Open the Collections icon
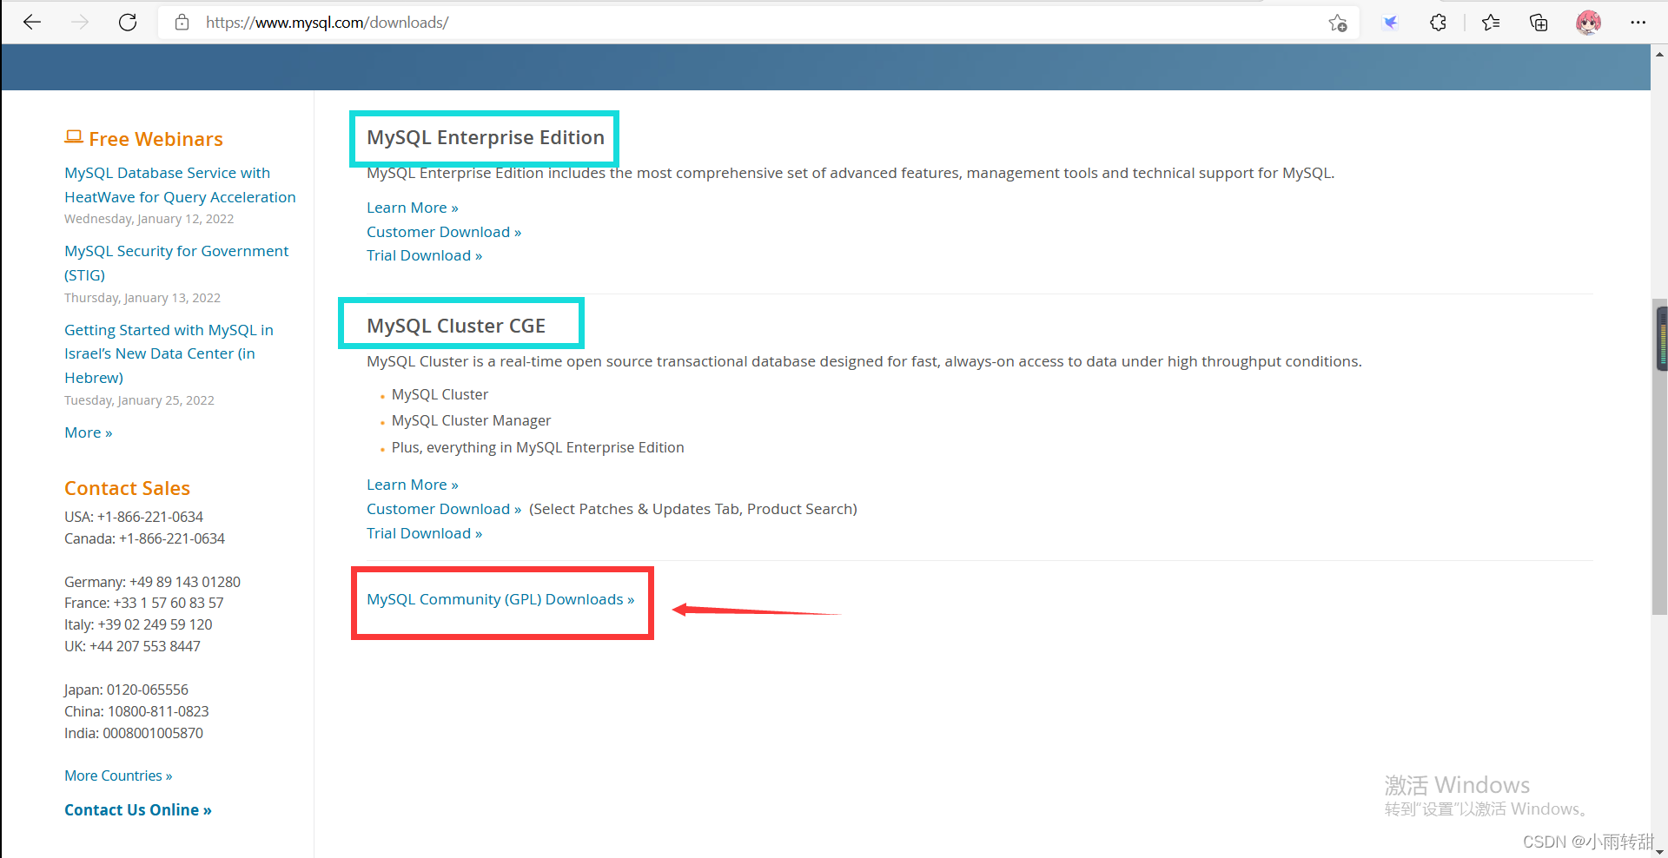 pyautogui.click(x=1539, y=23)
